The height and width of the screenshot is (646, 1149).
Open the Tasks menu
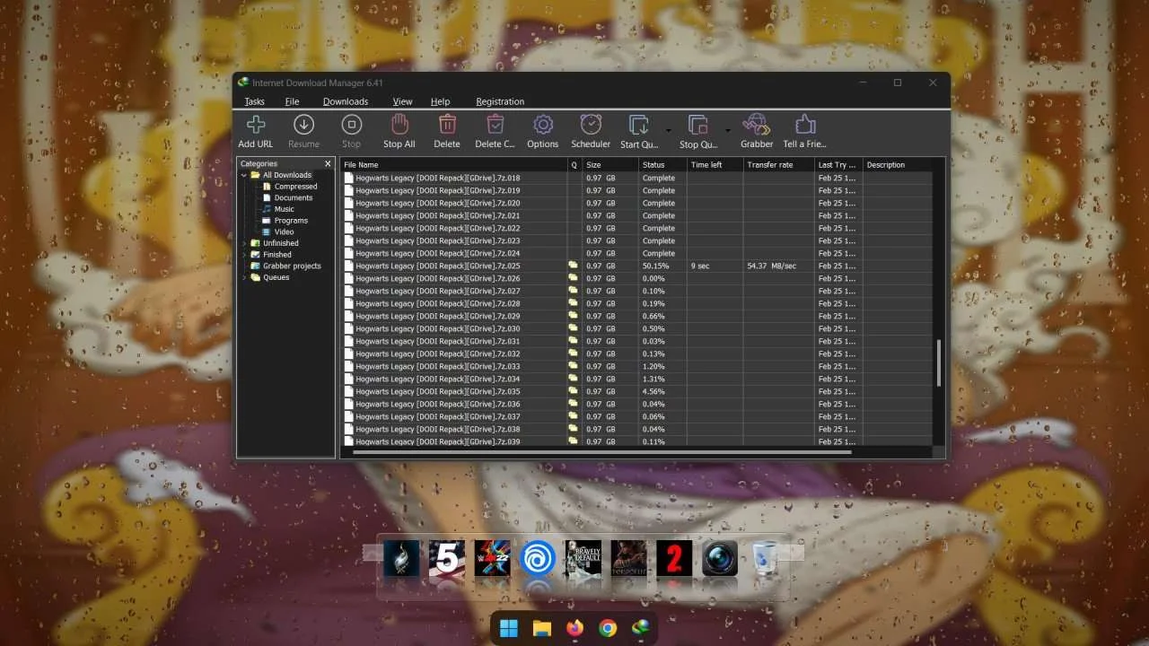coord(254,101)
